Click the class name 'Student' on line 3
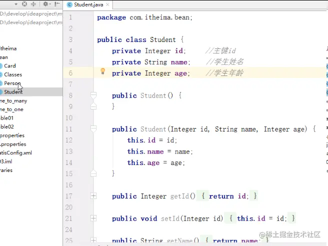This screenshot has width=328, height=246. click(x=162, y=39)
